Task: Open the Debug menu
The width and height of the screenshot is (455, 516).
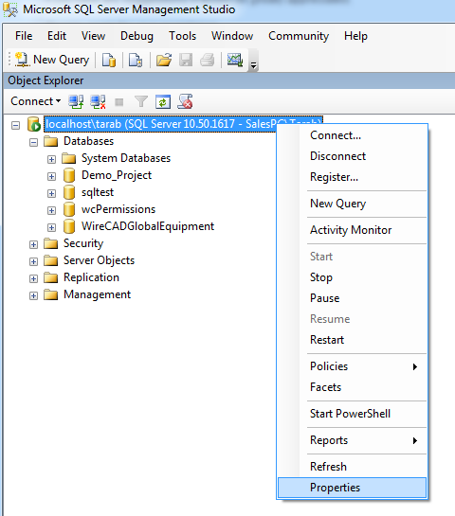Action: click(x=136, y=36)
